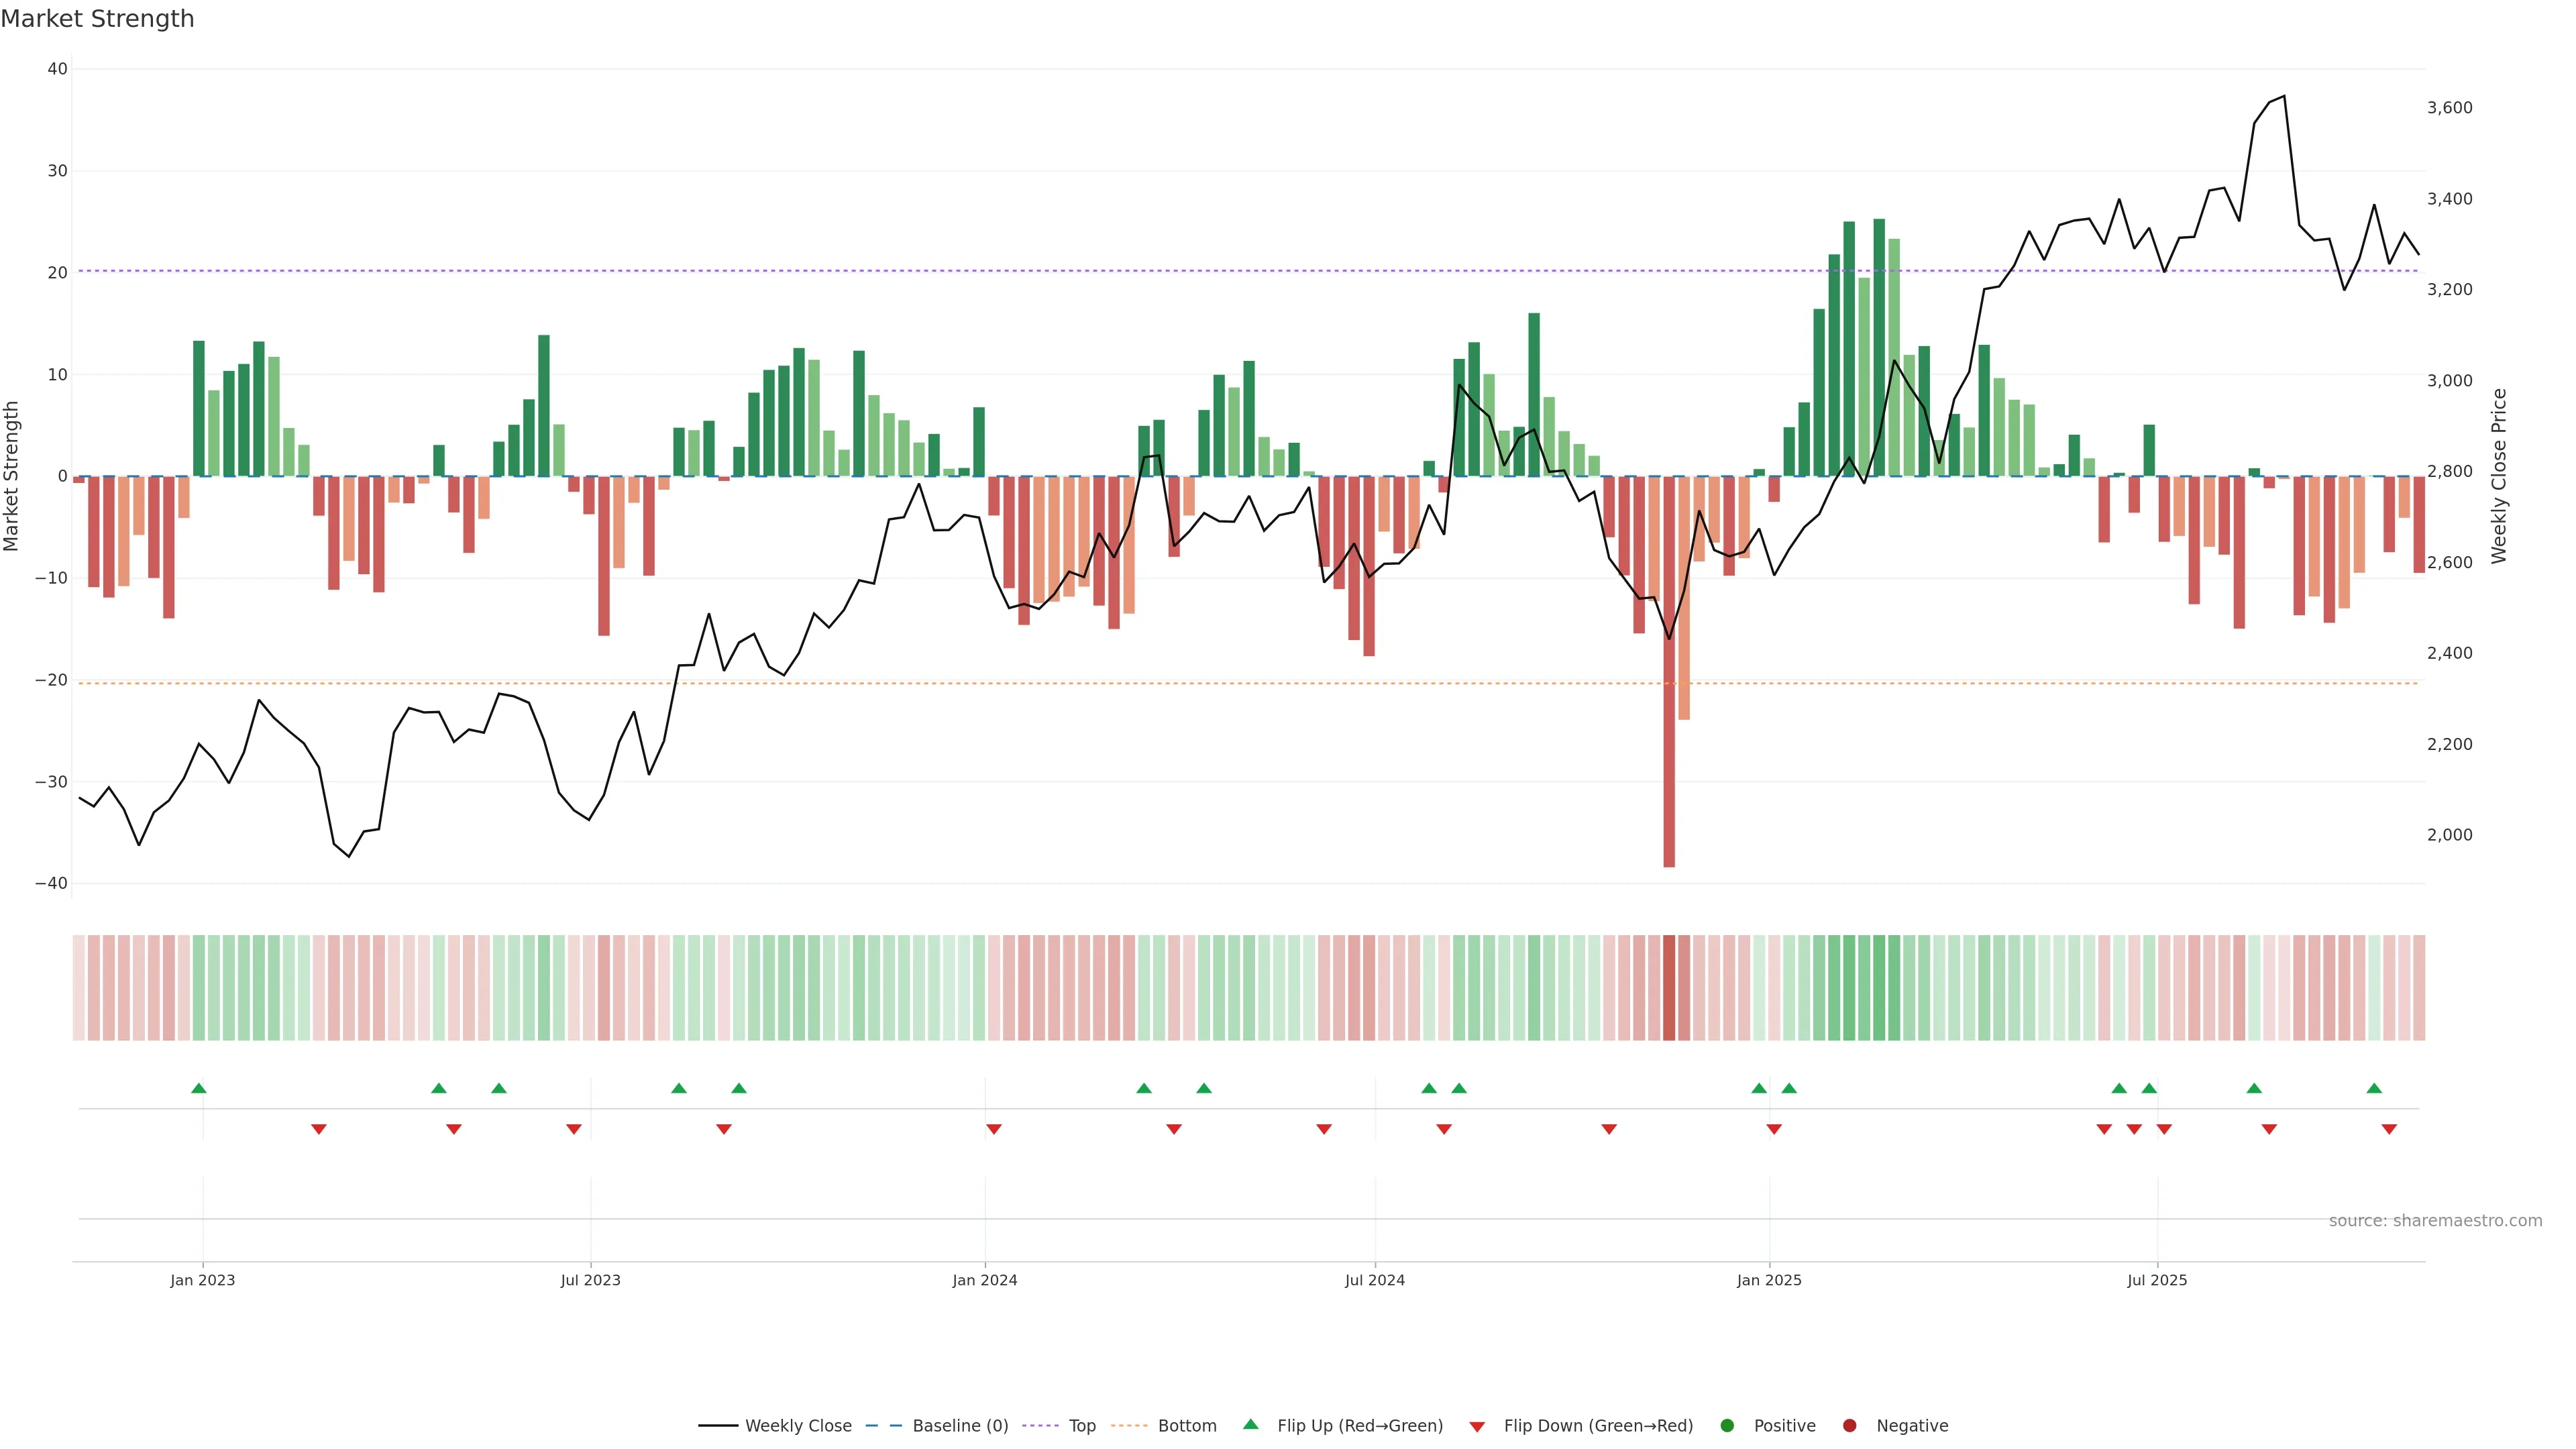Click the 3,600 right axis label
The width and height of the screenshot is (2576, 1449).
click(x=2449, y=108)
